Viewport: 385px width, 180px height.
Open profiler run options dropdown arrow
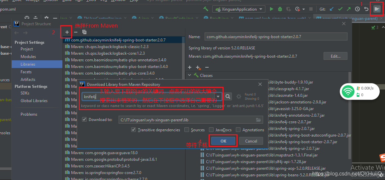pyautogui.click(x=304, y=9)
